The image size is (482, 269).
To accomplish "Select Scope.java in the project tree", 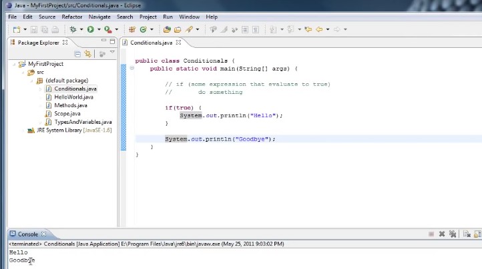I will click(67, 114).
